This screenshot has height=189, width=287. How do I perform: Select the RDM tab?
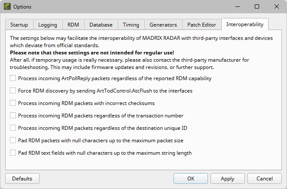[73, 24]
